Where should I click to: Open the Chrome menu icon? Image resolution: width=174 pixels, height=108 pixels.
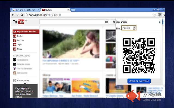coord(164,15)
